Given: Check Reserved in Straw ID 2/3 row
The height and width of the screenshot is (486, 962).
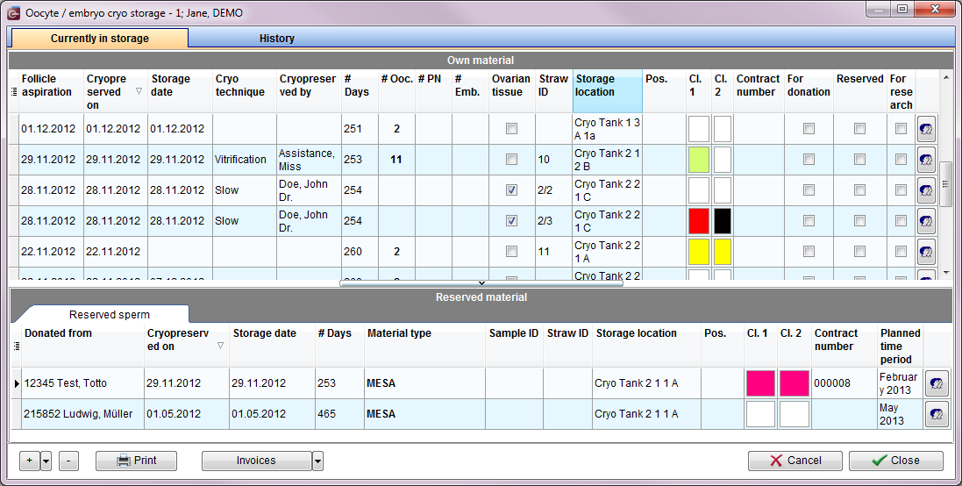Looking at the screenshot, I should point(859,221).
